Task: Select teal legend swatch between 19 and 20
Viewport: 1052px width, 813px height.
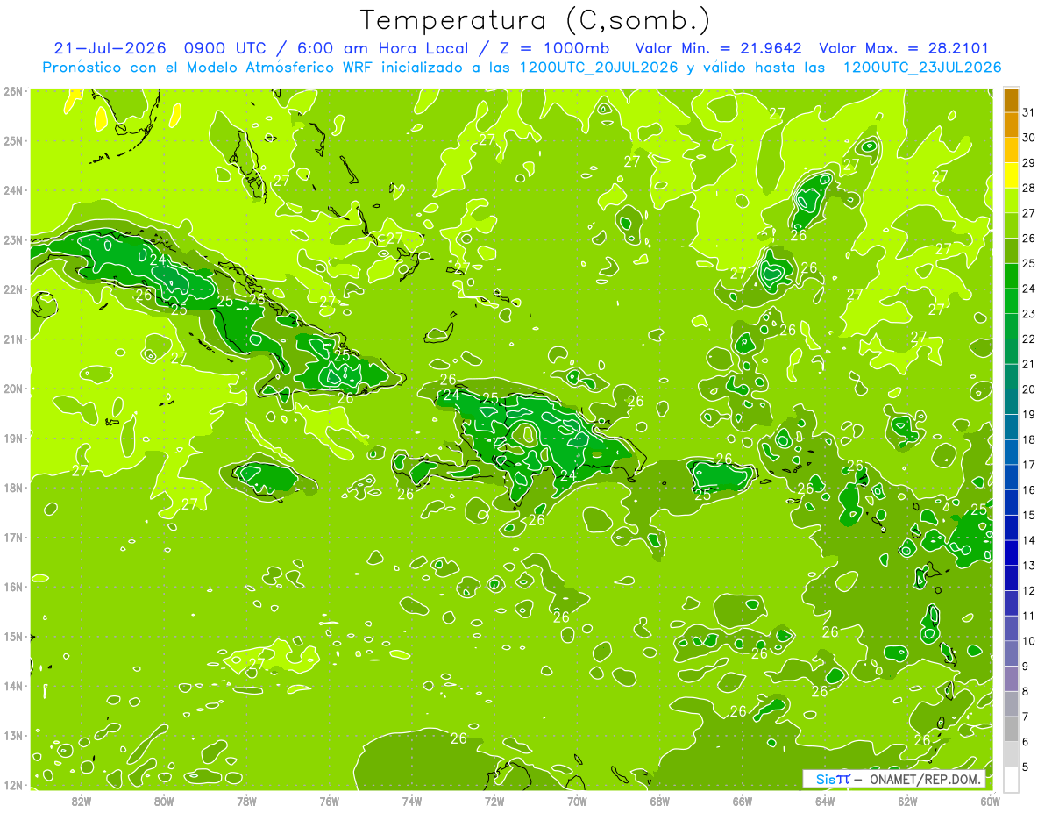Action: pos(1011,402)
